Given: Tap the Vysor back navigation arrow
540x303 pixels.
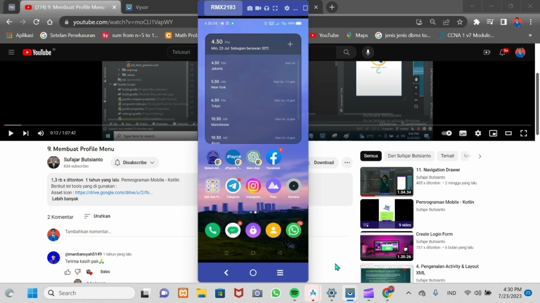Looking at the screenshot, I should [x=226, y=273].
